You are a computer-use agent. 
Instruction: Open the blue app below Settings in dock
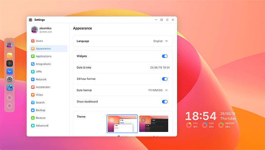coord(10,87)
